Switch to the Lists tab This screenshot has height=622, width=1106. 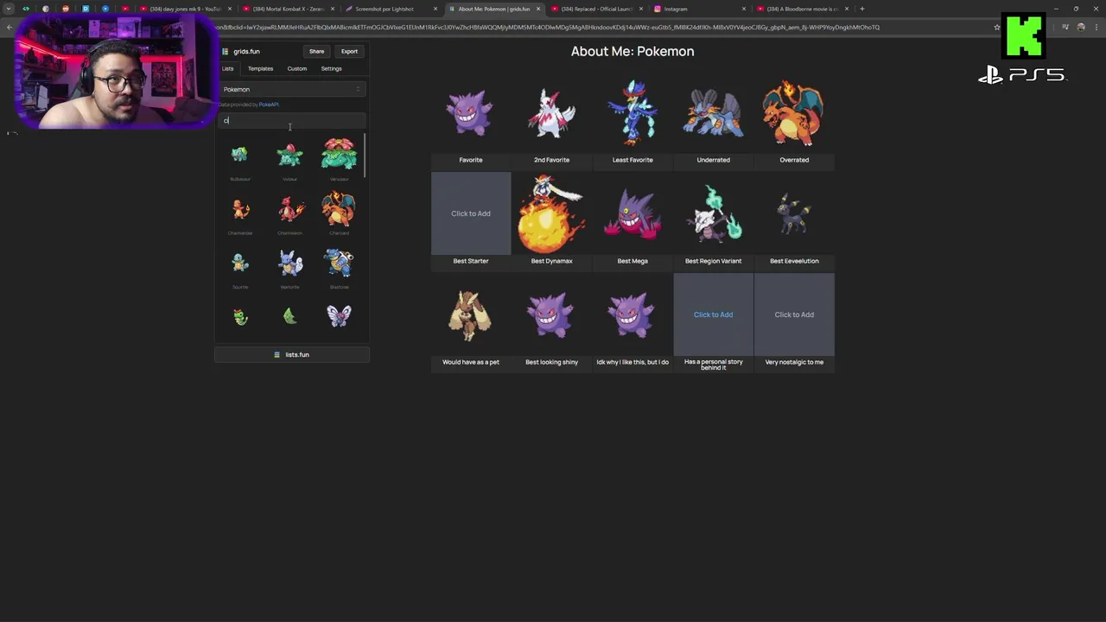[227, 68]
